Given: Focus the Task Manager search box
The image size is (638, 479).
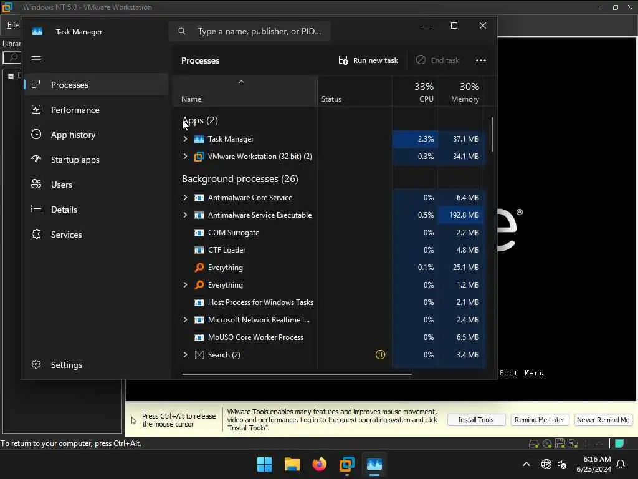Looking at the screenshot, I should click(x=249, y=31).
